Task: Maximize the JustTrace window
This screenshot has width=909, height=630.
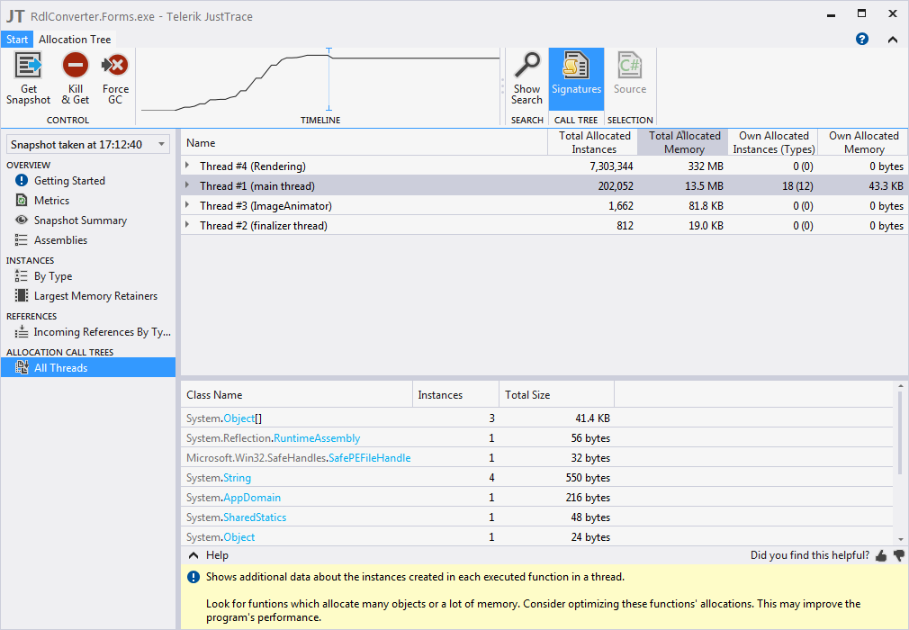Action: point(861,13)
